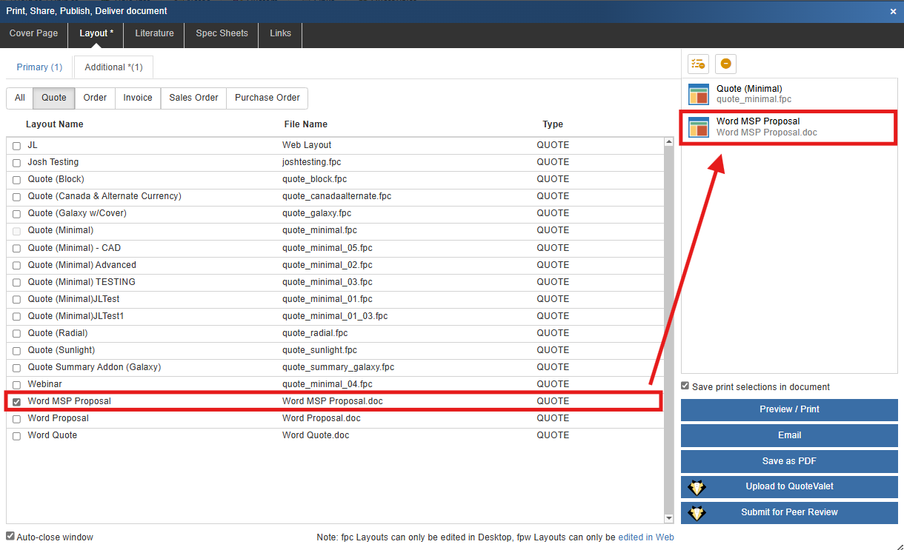The height and width of the screenshot is (550, 904).
Task: Follow the 'edited in Web' link
Action: click(x=646, y=537)
